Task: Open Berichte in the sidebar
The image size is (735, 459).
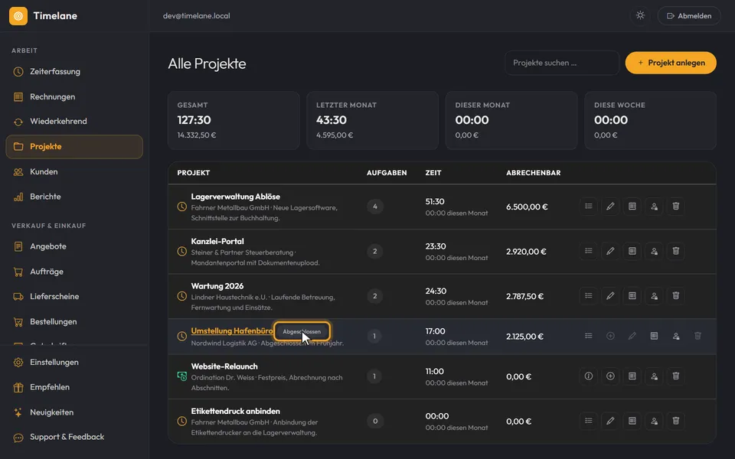Action: (x=74, y=197)
